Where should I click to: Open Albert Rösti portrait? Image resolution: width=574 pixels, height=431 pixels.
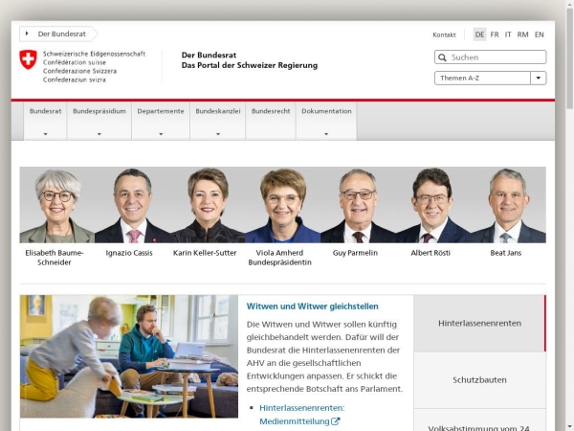pyautogui.click(x=433, y=205)
